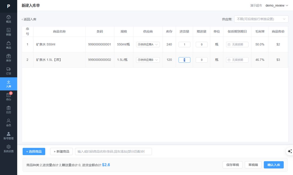
Task: Open the 草稿箱 drafts box
Action: click(x=253, y=165)
